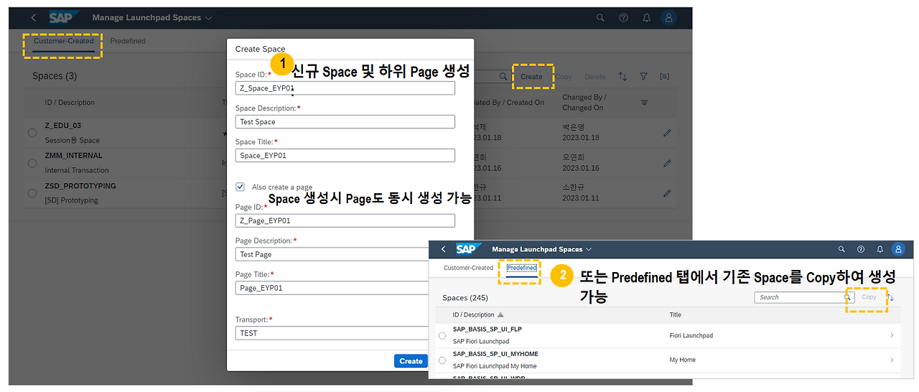The width and height of the screenshot is (919, 392).
Task: Open help icon in main window header
Action: coord(623,18)
